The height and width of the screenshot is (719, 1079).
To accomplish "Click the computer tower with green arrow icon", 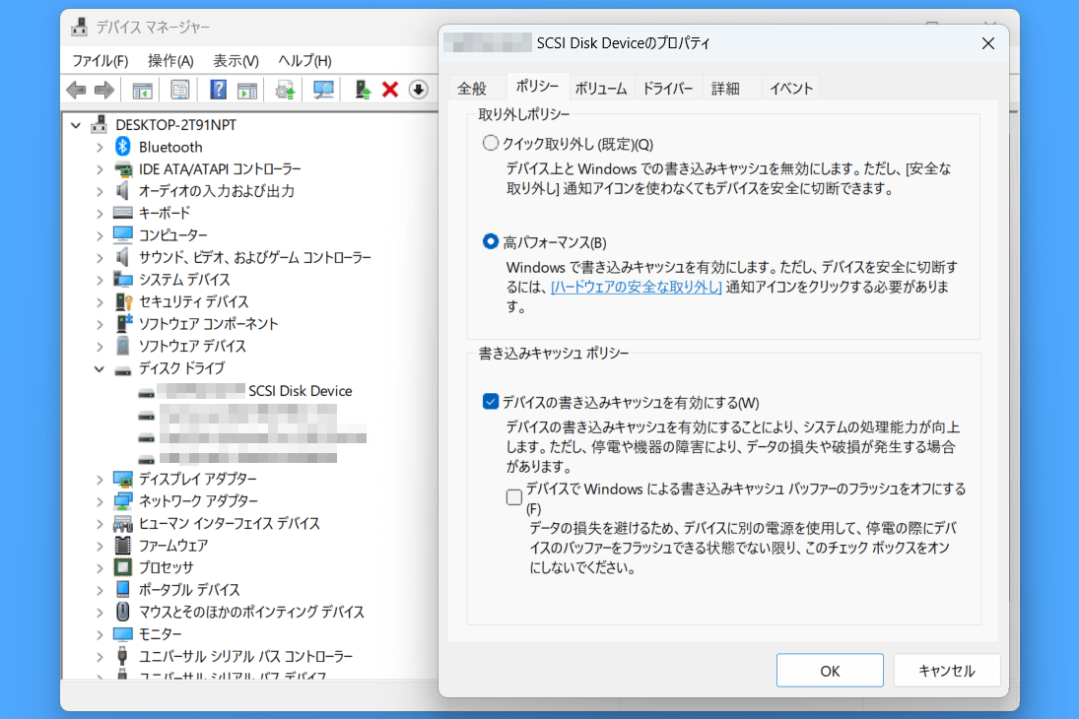I will click(x=362, y=90).
